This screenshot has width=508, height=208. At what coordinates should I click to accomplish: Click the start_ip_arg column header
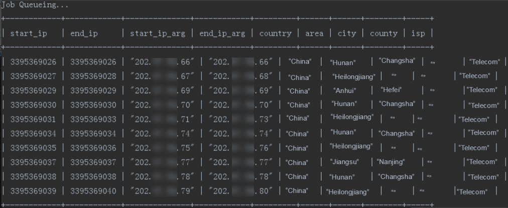click(x=158, y=34)
